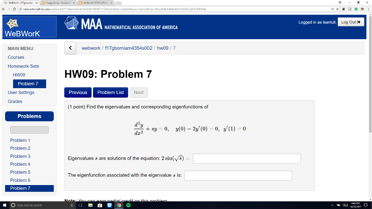
Task: Click the Previous navigation button
Action: (78, 92)
